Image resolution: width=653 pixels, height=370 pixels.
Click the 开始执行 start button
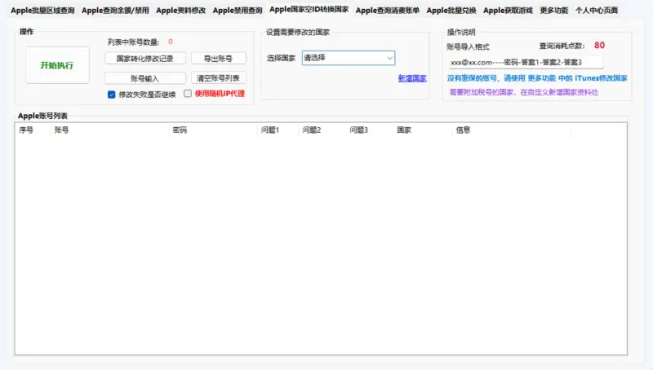point(57,65)
